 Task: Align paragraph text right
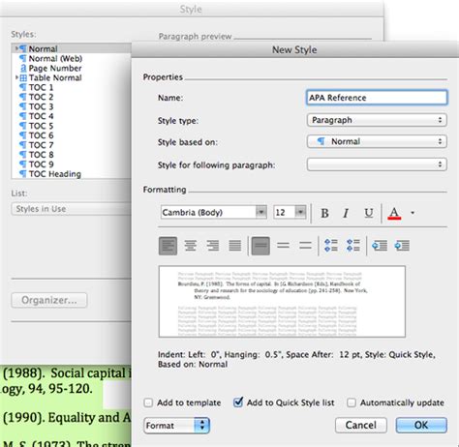[x=213, y=246]
